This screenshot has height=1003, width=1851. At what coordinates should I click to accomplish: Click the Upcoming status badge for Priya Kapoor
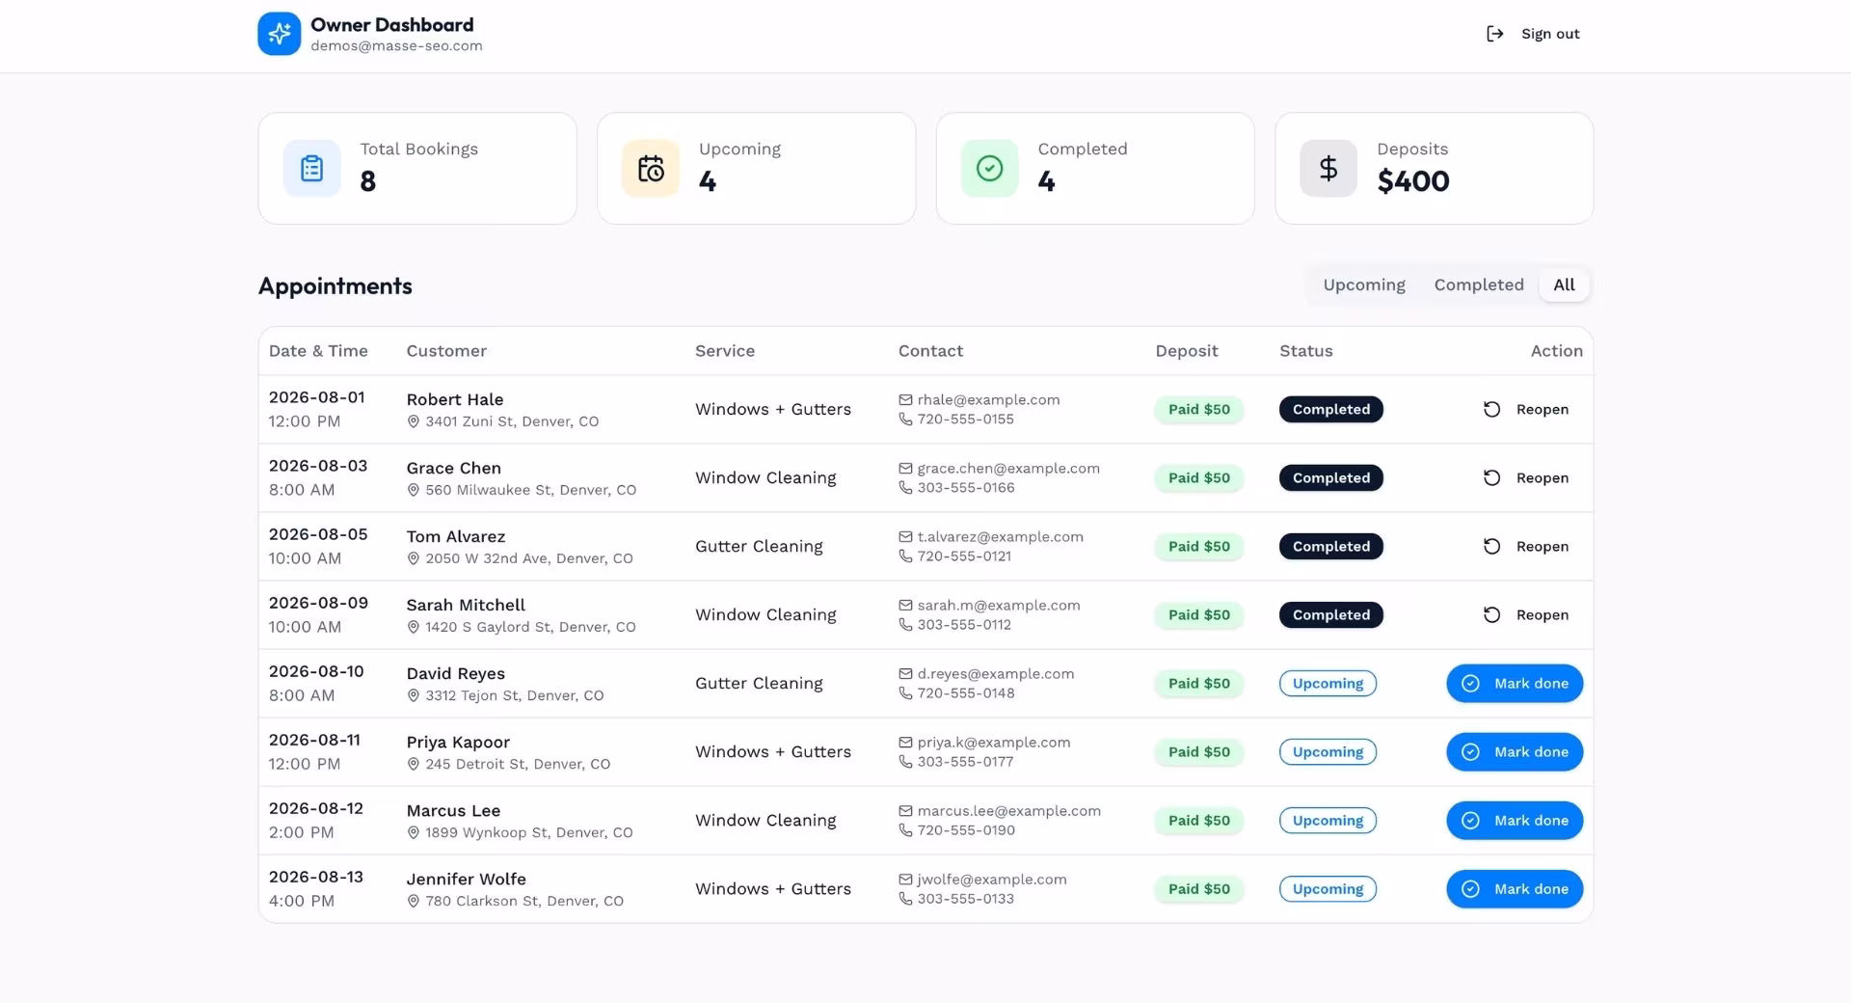click(x=1328, y=751)
